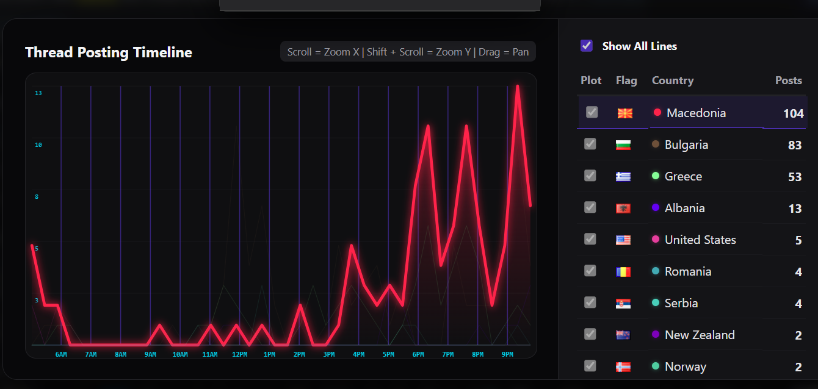Toggle the Bulgaria plot checkbox
Viewport: 818px width, 389px height.
pyautogui.click(x=590, y=143)
